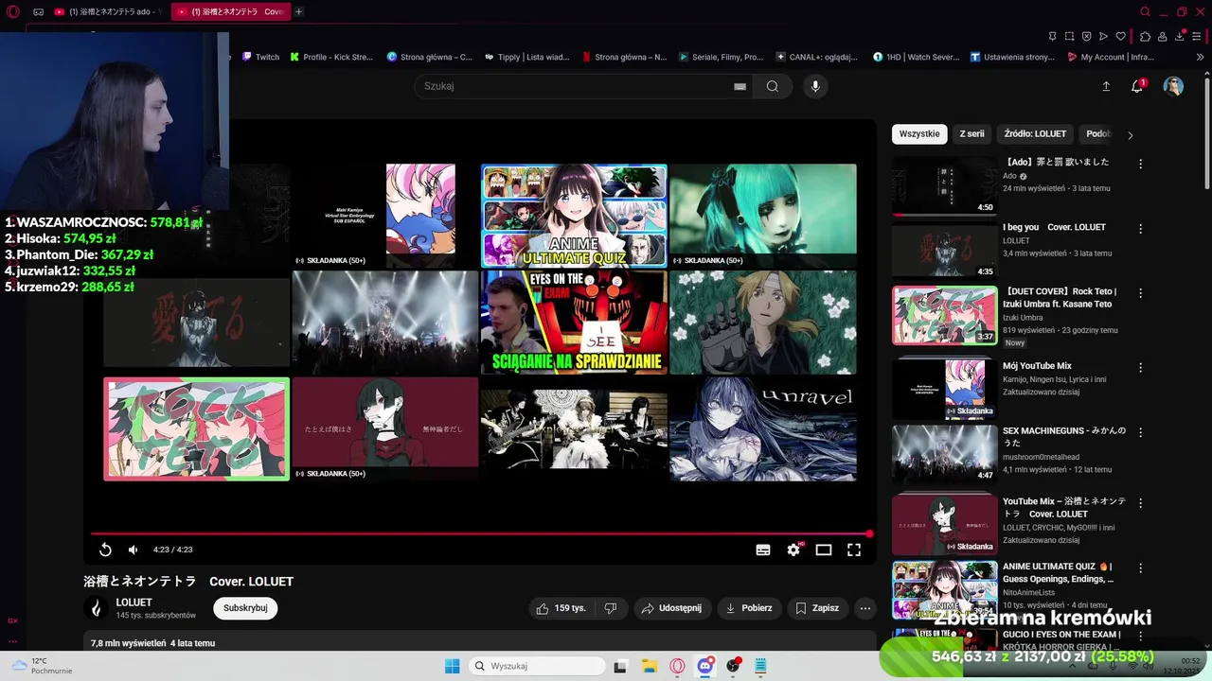Image resolution: width=1212 pixels, height=681 pixels.
Task: Expand hidden bookmarks overflow arrows
Action: tap(1201, 57)
